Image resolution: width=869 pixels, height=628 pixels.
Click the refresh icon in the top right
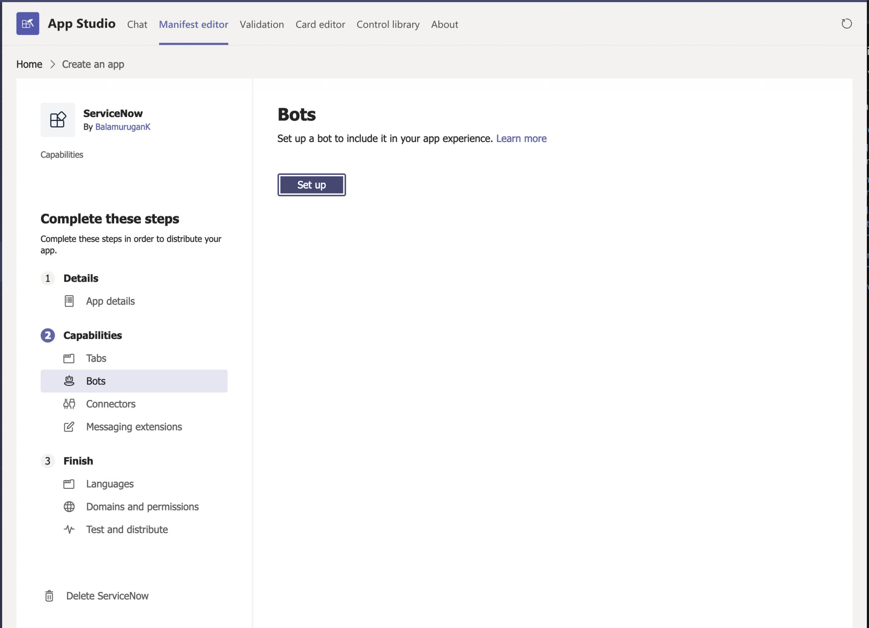(847, 24)
